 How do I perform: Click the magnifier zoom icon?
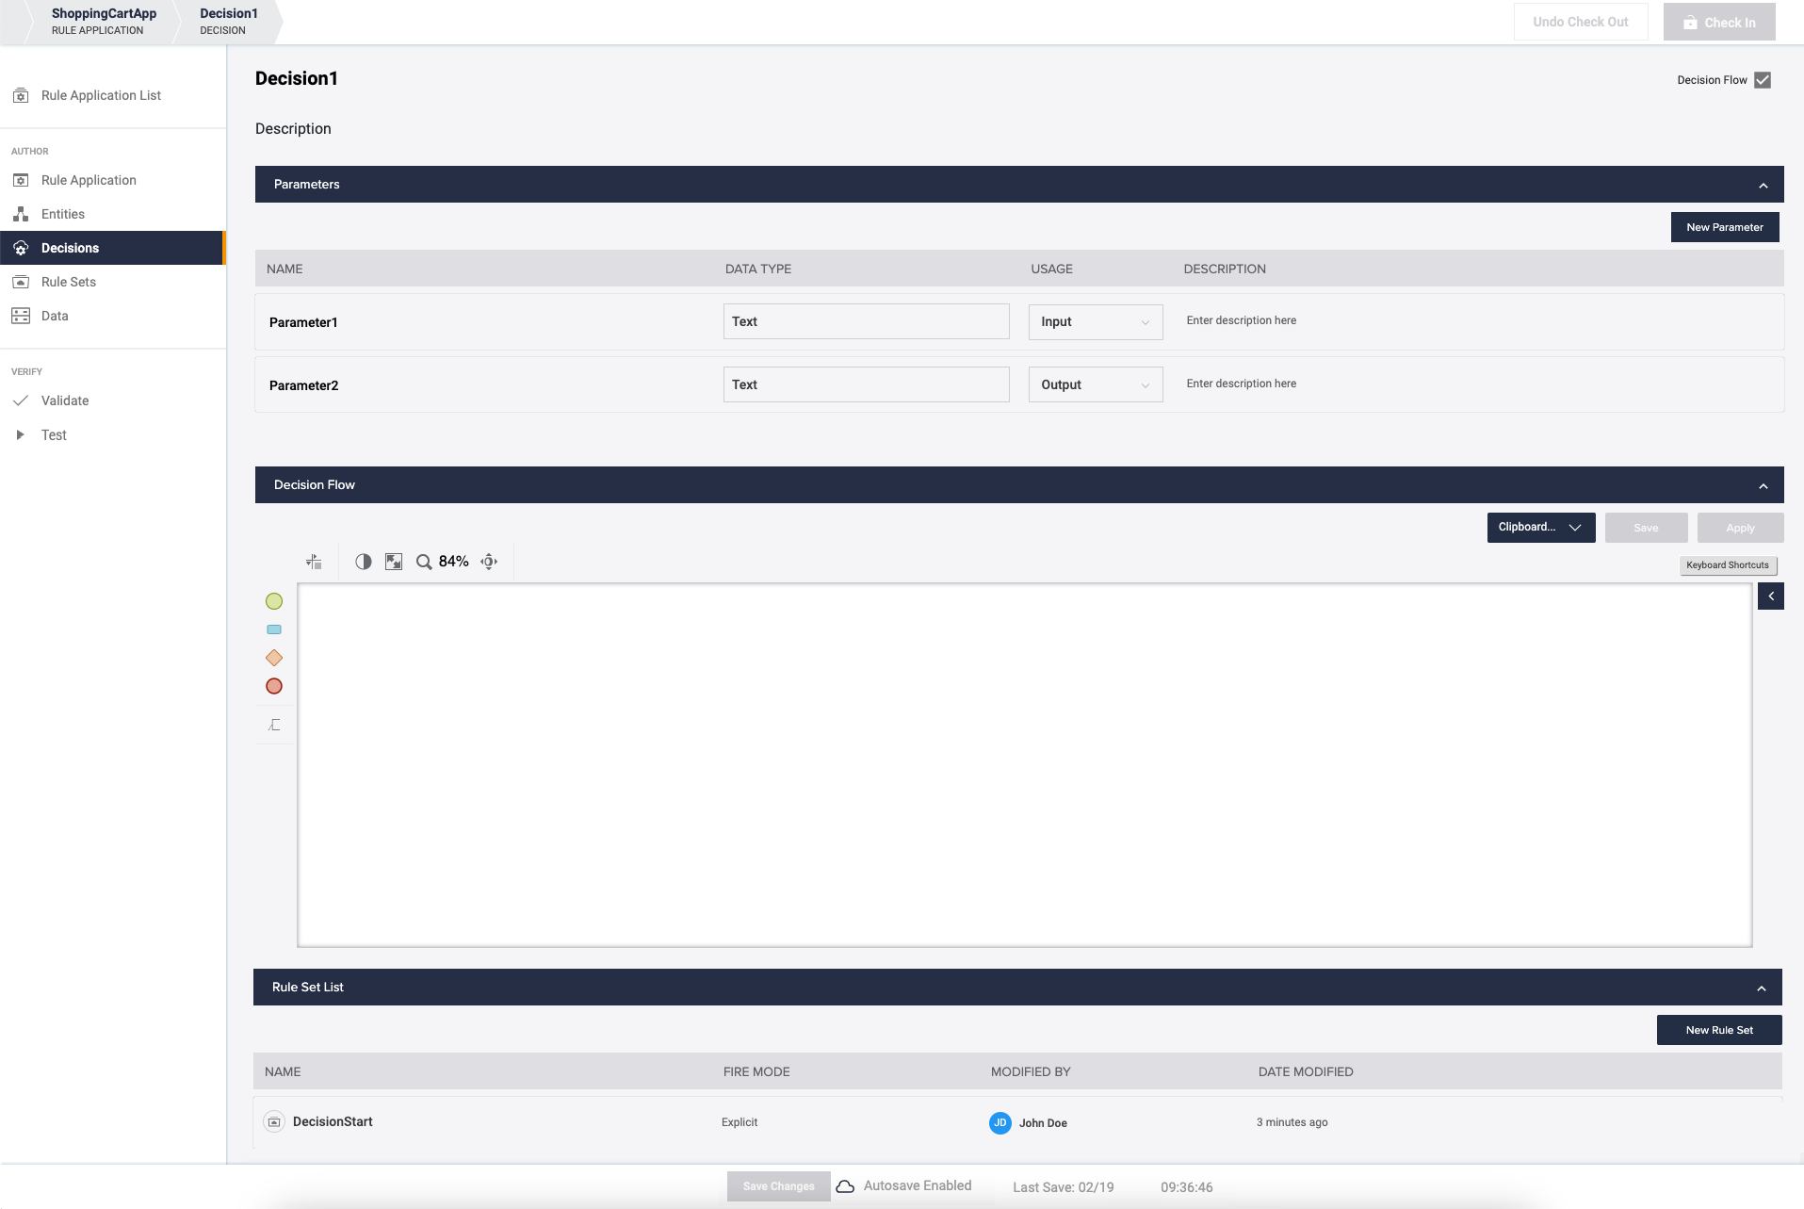point(424,562)
